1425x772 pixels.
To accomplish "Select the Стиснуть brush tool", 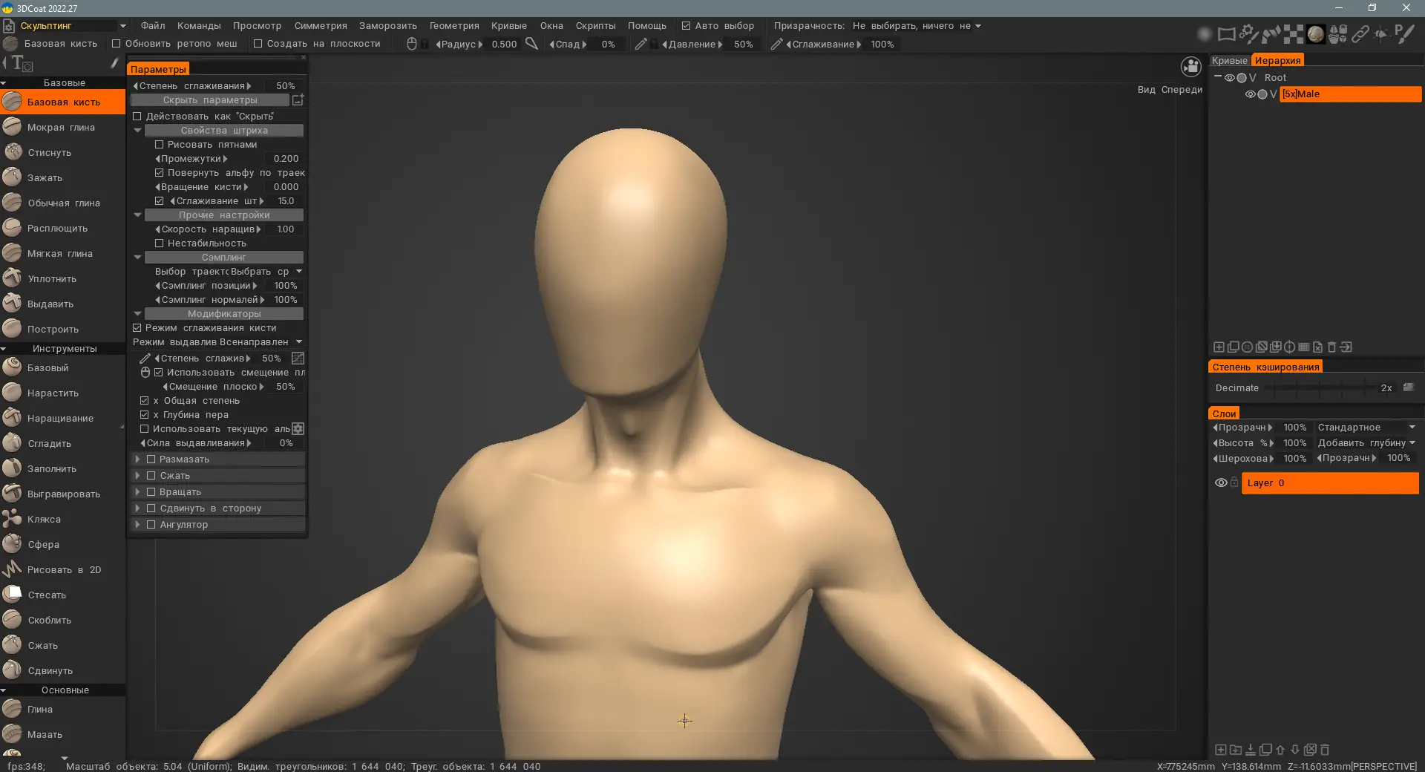I will [x=49, y=152].
